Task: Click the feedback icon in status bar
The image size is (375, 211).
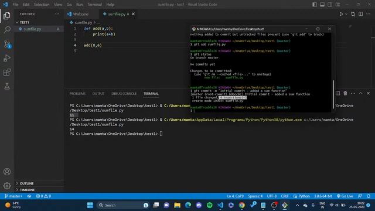Action: (360, 196)
